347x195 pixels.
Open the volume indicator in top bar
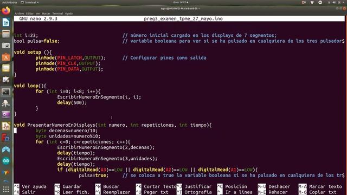[334, 2]
